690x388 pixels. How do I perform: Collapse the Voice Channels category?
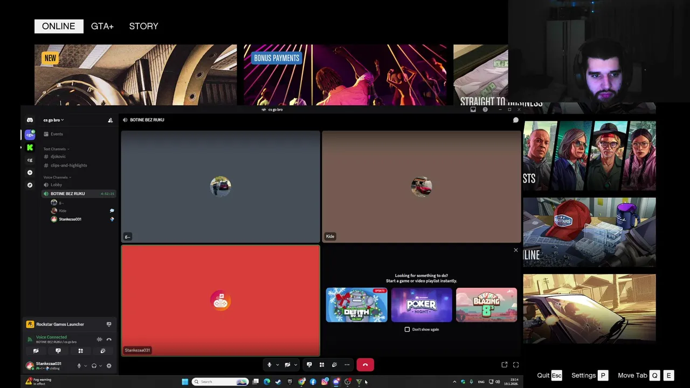tap(57, 177)
